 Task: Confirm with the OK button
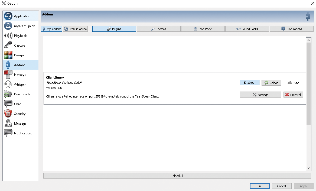(260, 186)
